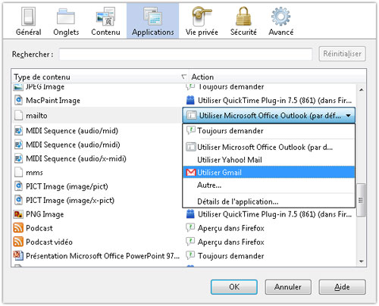Click the PNG Image file icon
Image resolution: width=379 pixels, height=306 pixels.
pyautogui.click(x=18, y=214)
